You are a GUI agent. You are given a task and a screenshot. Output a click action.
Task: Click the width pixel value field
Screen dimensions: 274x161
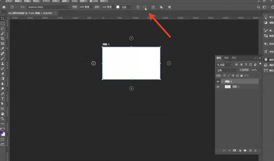coord(85,7)
